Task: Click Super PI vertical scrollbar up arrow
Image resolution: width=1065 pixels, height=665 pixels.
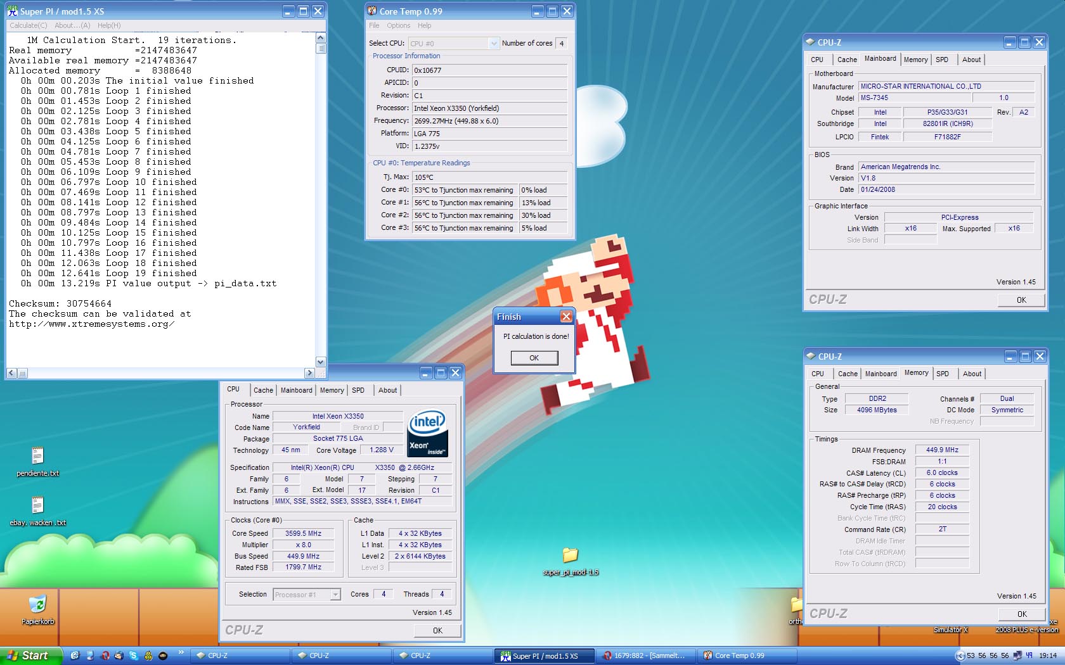Action: [321, 38]
